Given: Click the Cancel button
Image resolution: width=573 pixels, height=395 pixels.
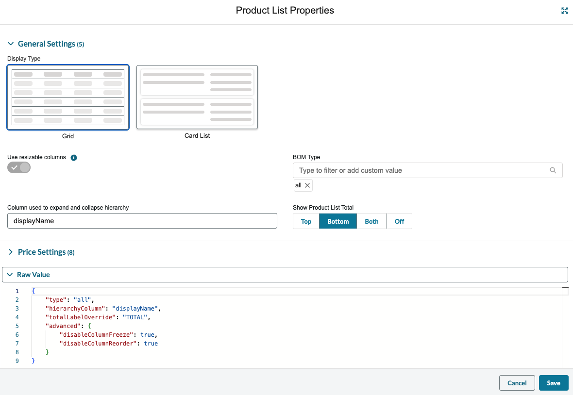Looking at the screenshot, I should [517, 383].
